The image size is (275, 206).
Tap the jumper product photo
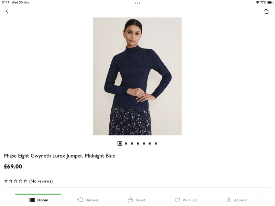tap(137, 76)
